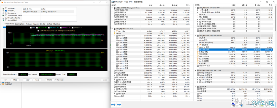Image resolution: width=277 pixels, height=108 pixels.
Task: Expand the Core C0 驻留率 row
Action: 197,78
